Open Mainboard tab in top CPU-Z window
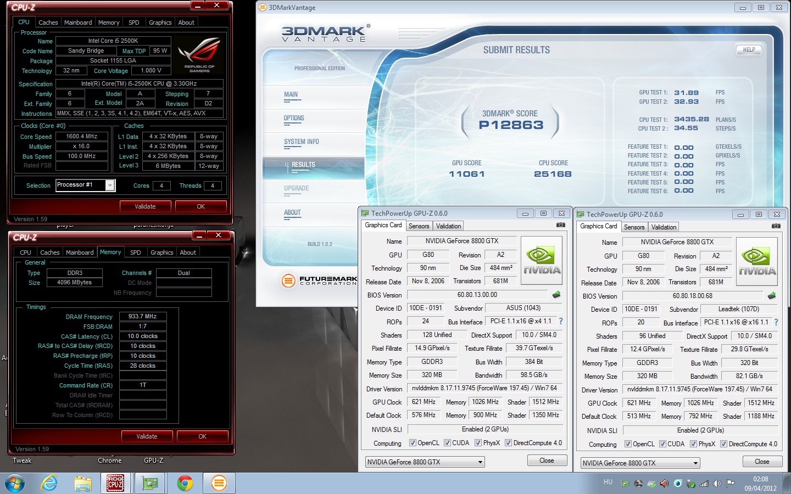Image resolution: width=791 pixels, height=494 pixels. [x=78, y=23]
